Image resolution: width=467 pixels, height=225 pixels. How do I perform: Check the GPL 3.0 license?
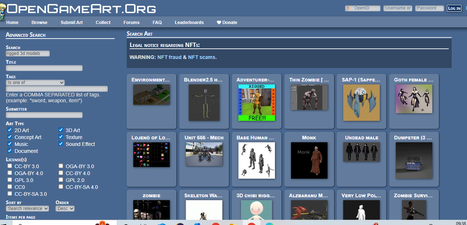tap(10, 180)
